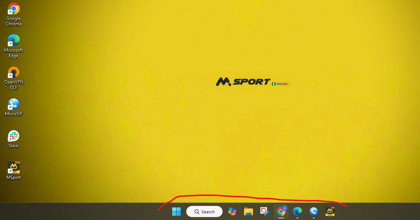This screenshot has width=420, height=220.
Task: Switch to Chrome in taskbar
Action: coord(281,212)
